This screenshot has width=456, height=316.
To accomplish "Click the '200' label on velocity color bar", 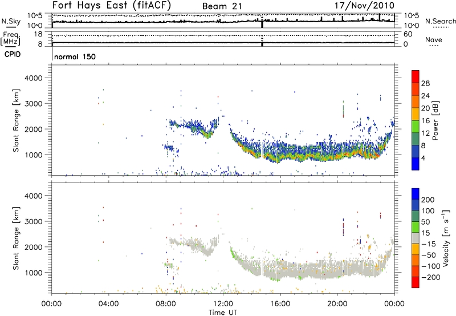I will click(x=428, y=200).
